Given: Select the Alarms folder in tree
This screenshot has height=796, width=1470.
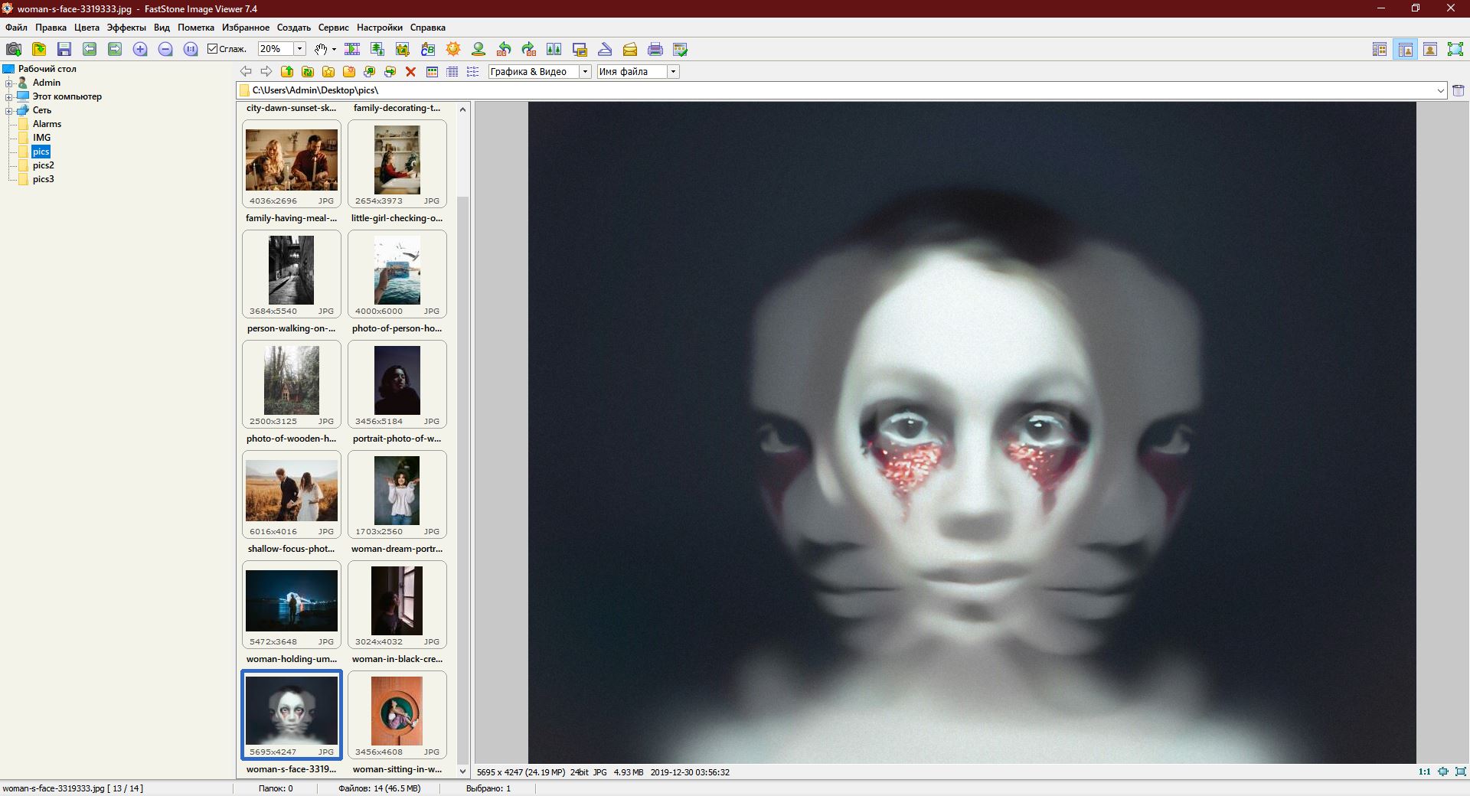Looking at the screenshot, I should (x=47, y=124).
